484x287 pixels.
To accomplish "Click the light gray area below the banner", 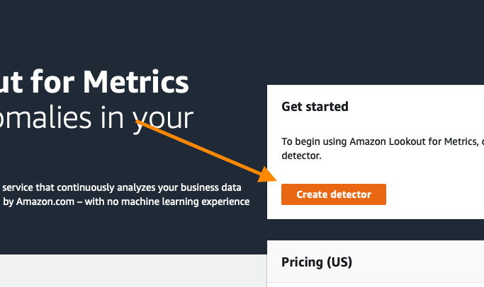I will [x=133, y=271].
